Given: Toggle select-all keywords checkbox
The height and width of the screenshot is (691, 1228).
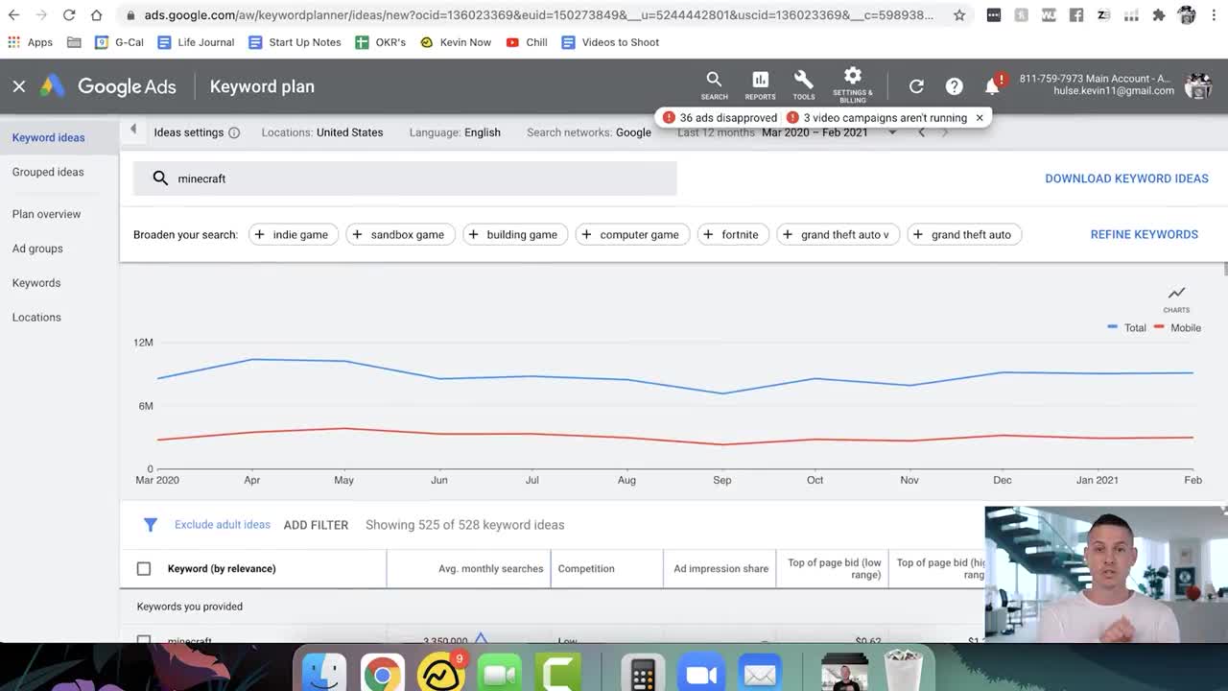Looking at the screenshot, I should 144,569.
